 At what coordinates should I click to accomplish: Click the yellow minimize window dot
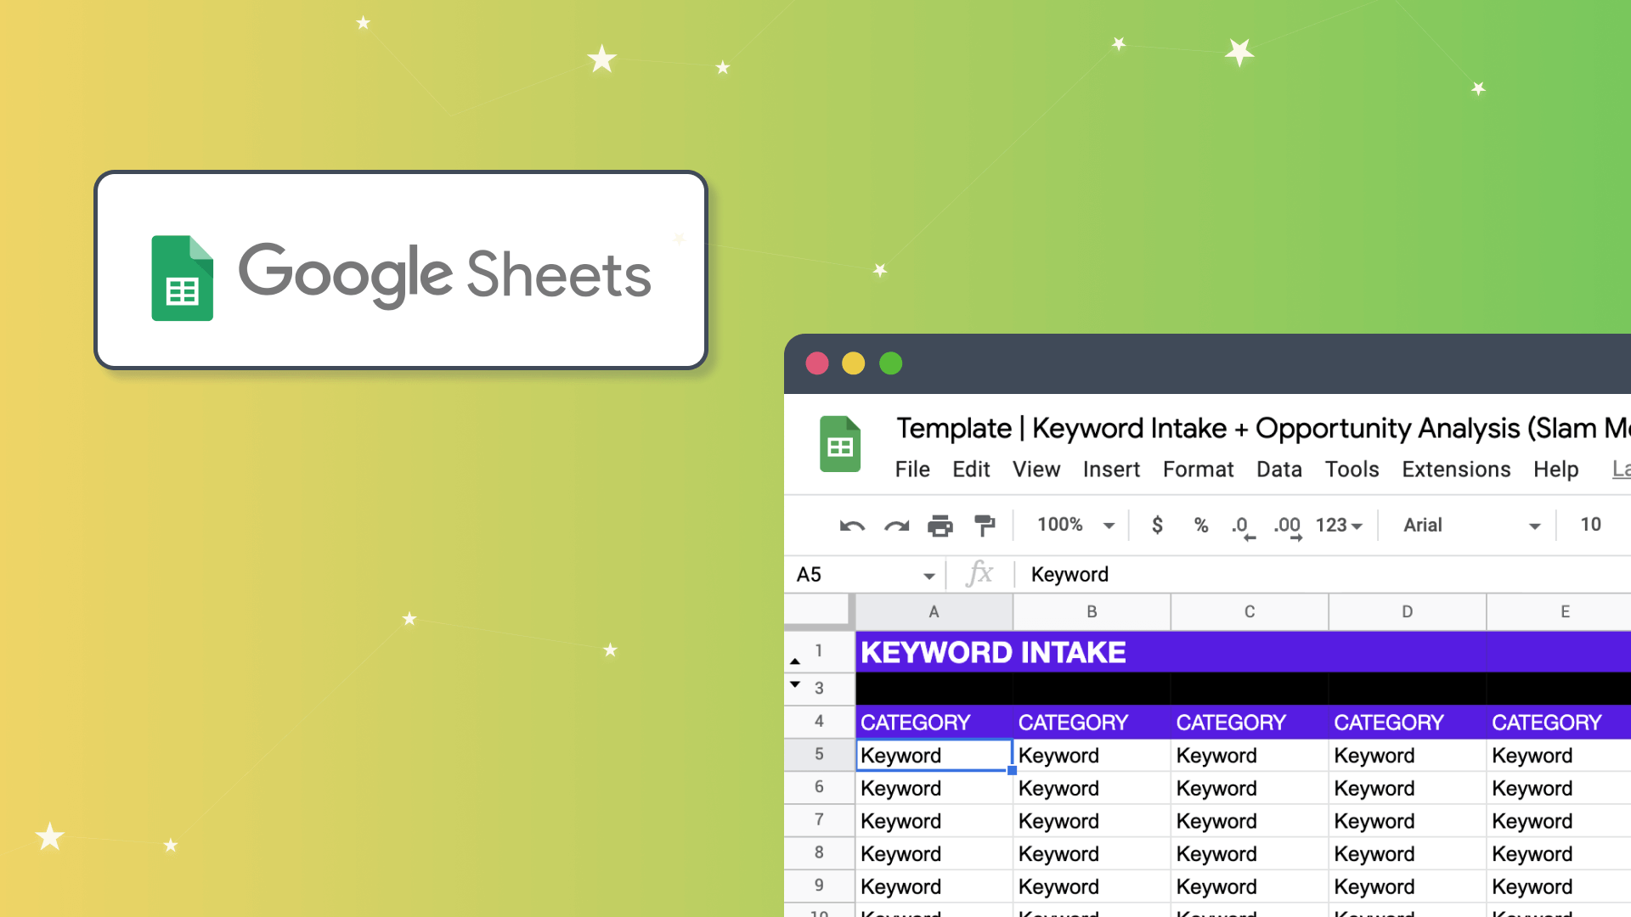coord(854,363)
